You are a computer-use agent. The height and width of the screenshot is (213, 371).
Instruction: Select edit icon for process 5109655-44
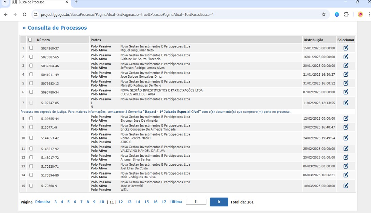[x=346, y=118]
